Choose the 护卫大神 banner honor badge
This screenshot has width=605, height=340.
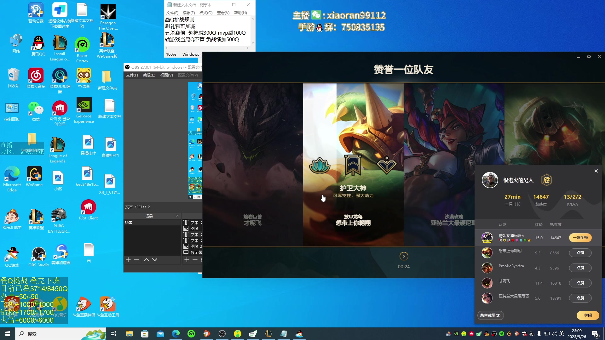[353, 165]
